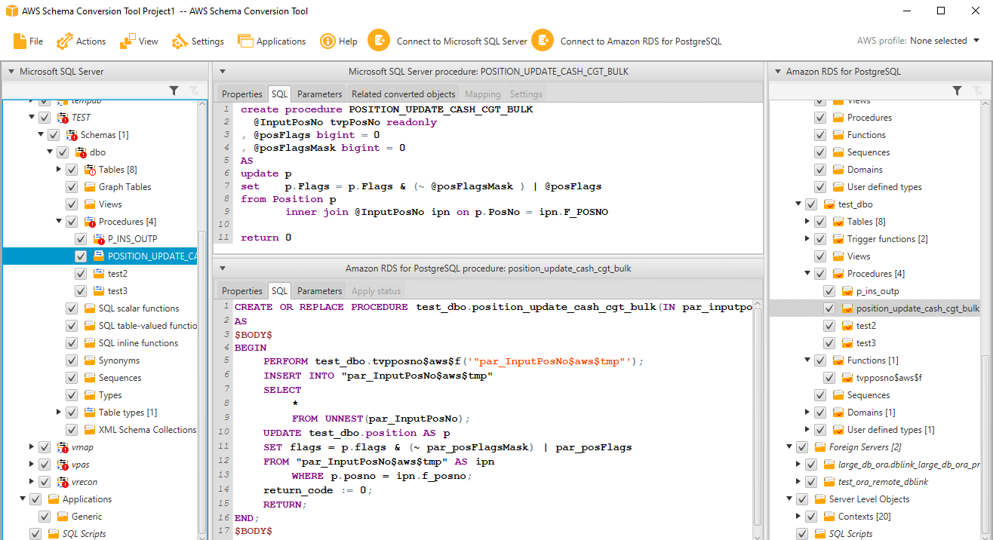Click the filter icon in Amazon RDS panel
Image resolution: width=993 pixels, height=540 pixels.
tap(957, 91)
